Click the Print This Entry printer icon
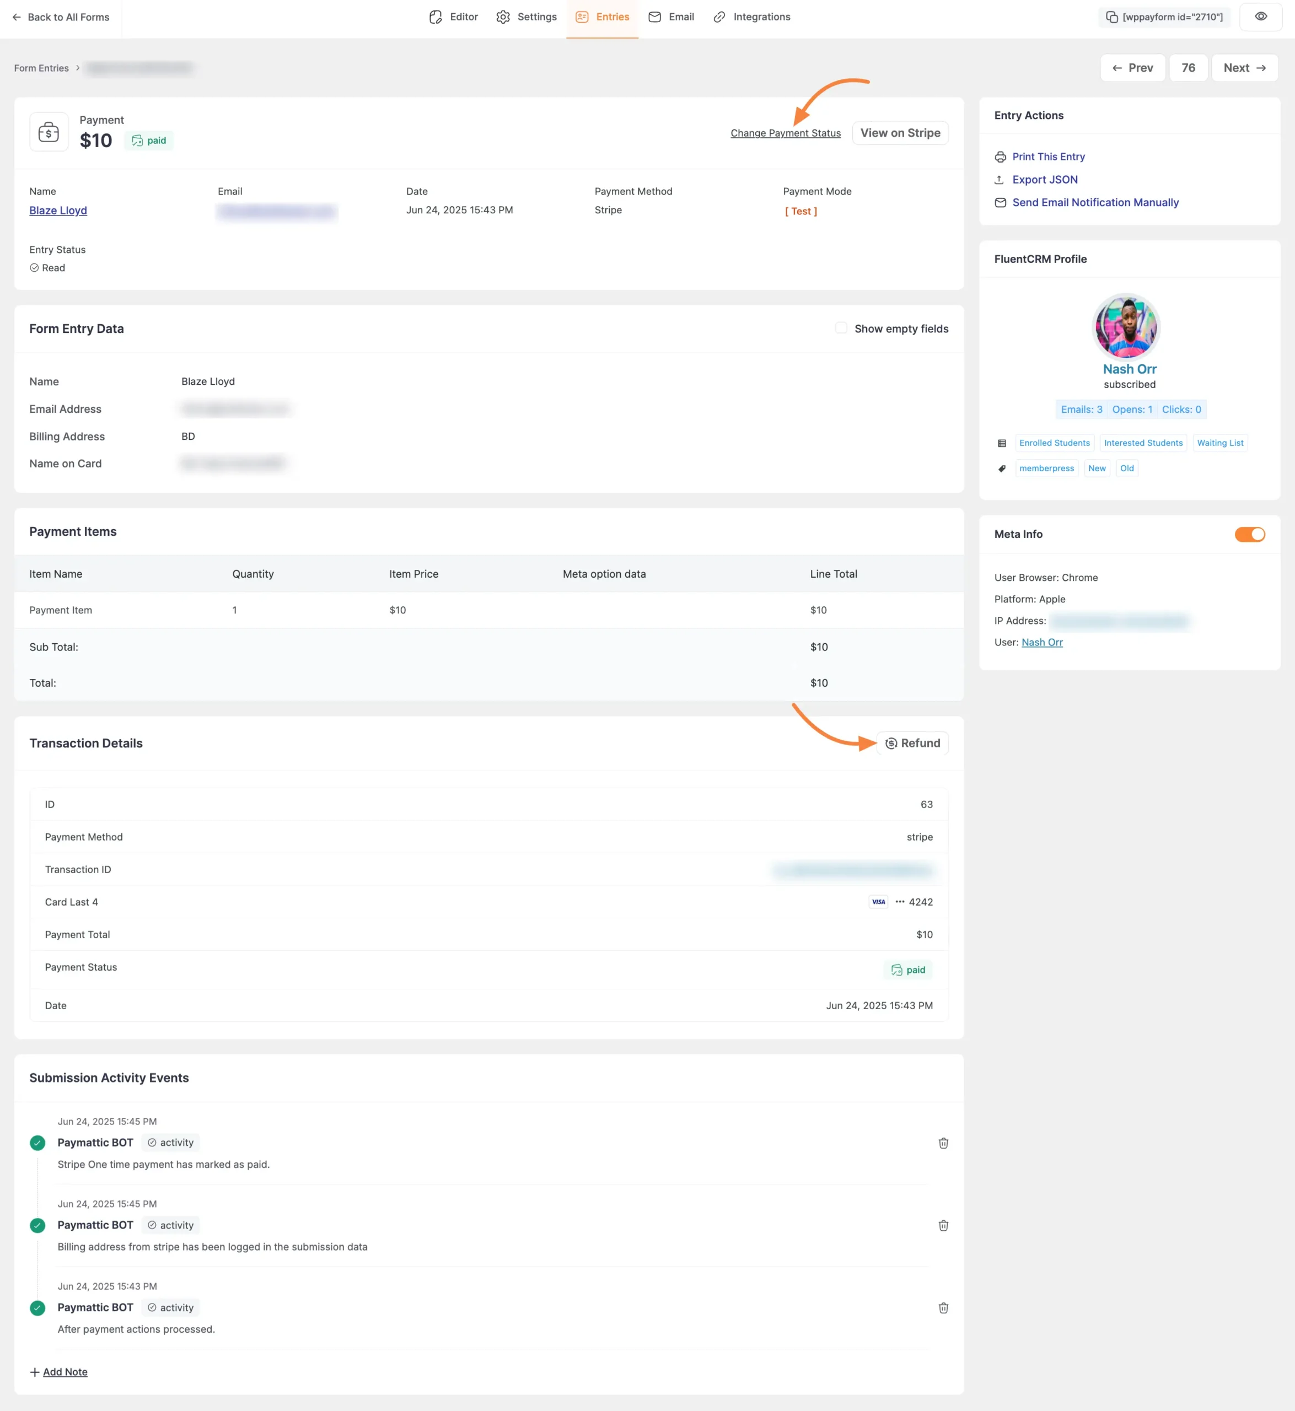The height and width of the screenshot is (1411, 1295). [1000, 157]
